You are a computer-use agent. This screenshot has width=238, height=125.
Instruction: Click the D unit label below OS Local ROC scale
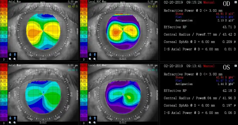[x=84, y=123]
